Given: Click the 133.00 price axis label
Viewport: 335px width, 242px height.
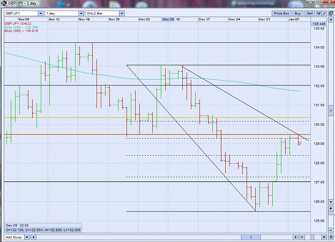Looking at the screenshot, I should point(319,66).
